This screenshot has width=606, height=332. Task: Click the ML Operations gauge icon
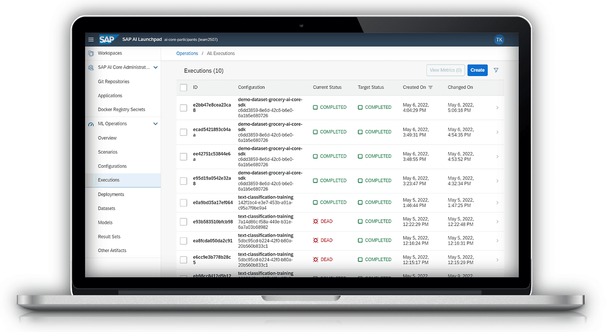point(91,124)
